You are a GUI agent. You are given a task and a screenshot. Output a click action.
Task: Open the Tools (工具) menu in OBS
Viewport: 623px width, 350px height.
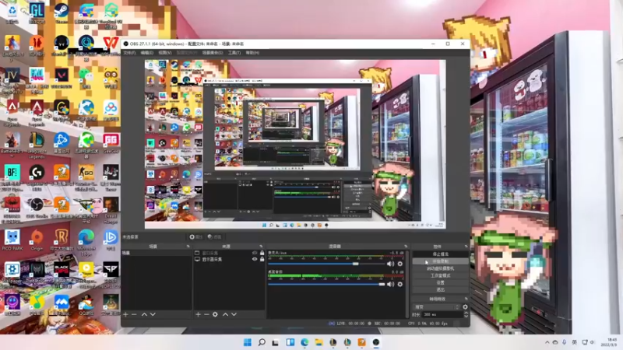coord(234,53)
